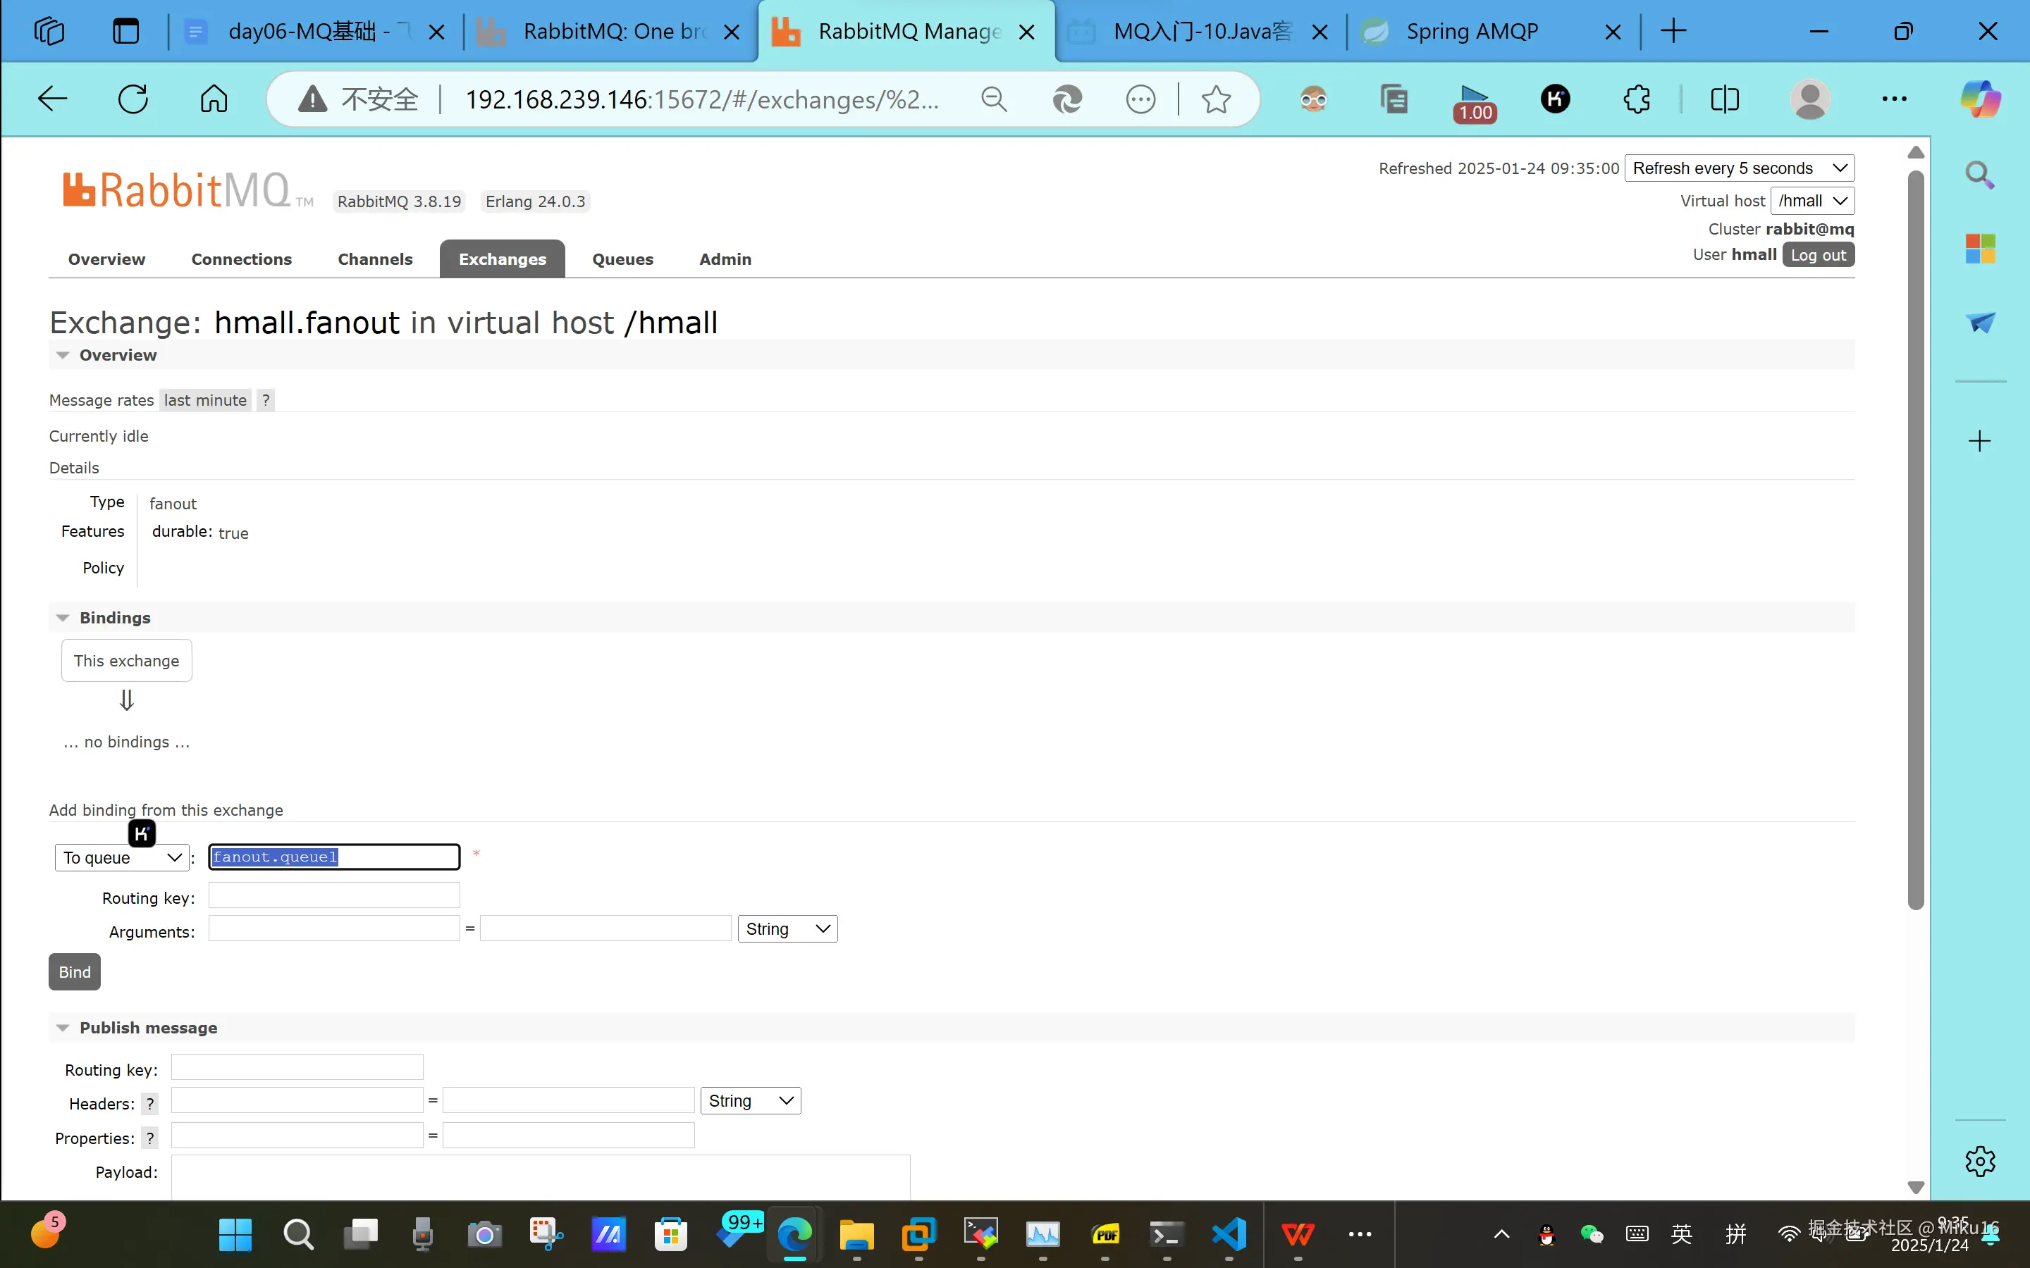The width and height of the screenshot is (2030, 1268).
Task: Switch to the Queues tab
Action: coord(622,259)
